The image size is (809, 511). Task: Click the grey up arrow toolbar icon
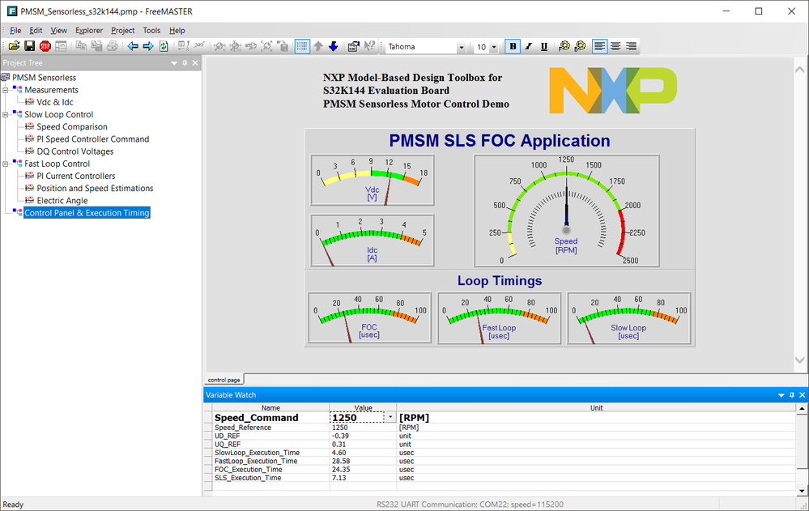click(318, 46)
